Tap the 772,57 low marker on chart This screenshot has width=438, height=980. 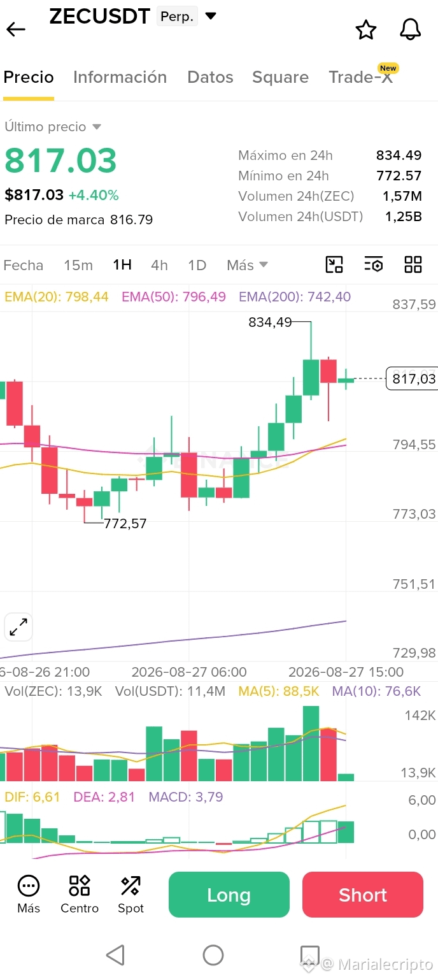click(125, 524)
